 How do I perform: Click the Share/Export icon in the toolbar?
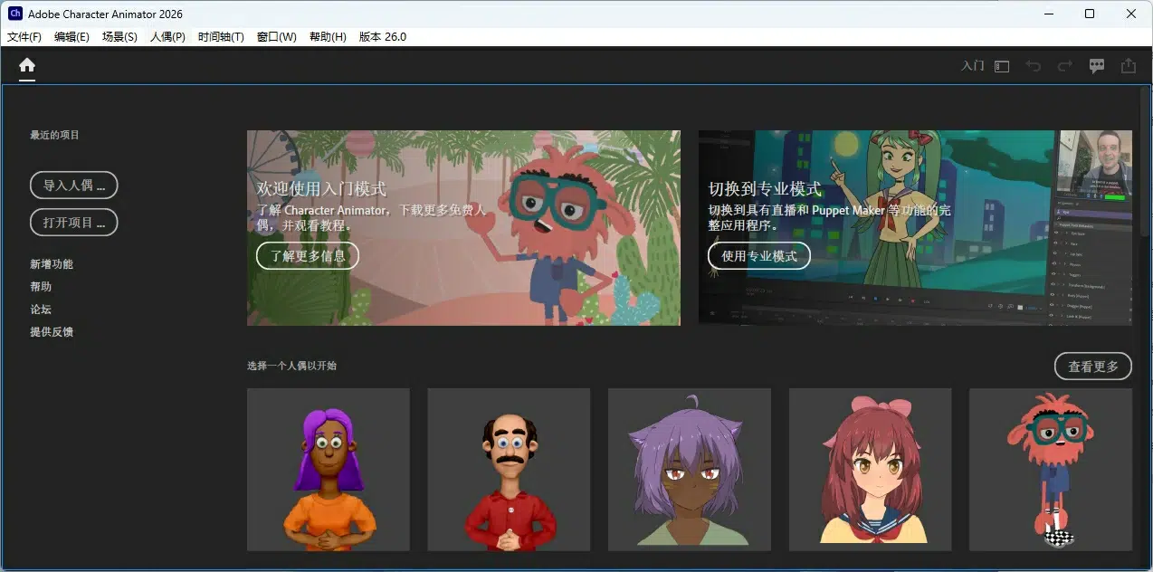(1128, 65)
